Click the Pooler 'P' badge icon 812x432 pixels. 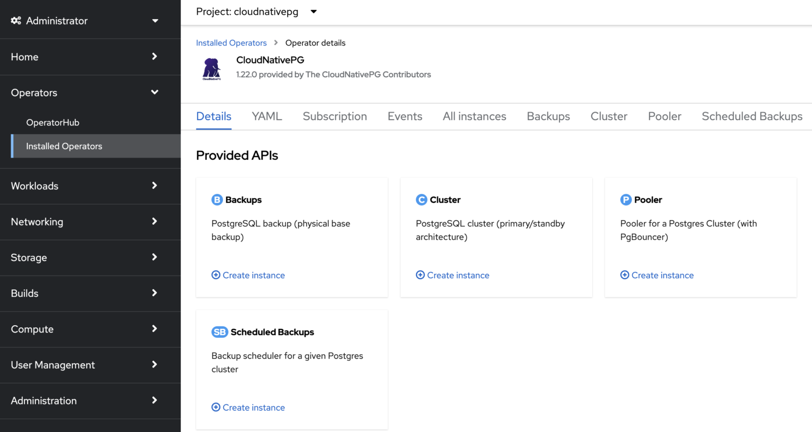pos(626,200)
